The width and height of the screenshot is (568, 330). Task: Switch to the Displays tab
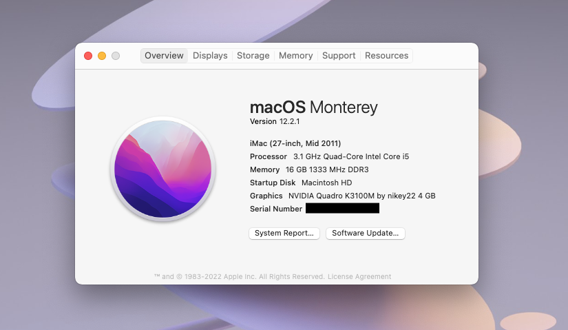[x=210, y=56]
